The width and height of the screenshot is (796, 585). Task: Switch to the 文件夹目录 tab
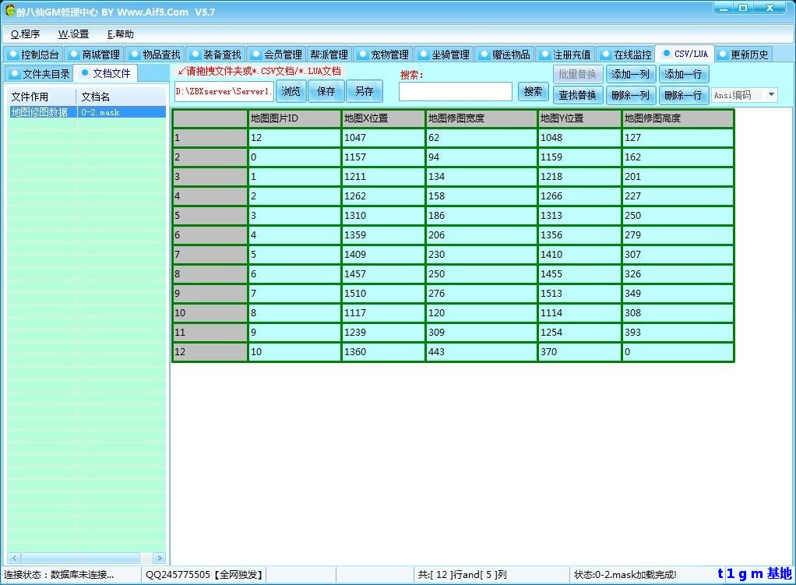41,73
